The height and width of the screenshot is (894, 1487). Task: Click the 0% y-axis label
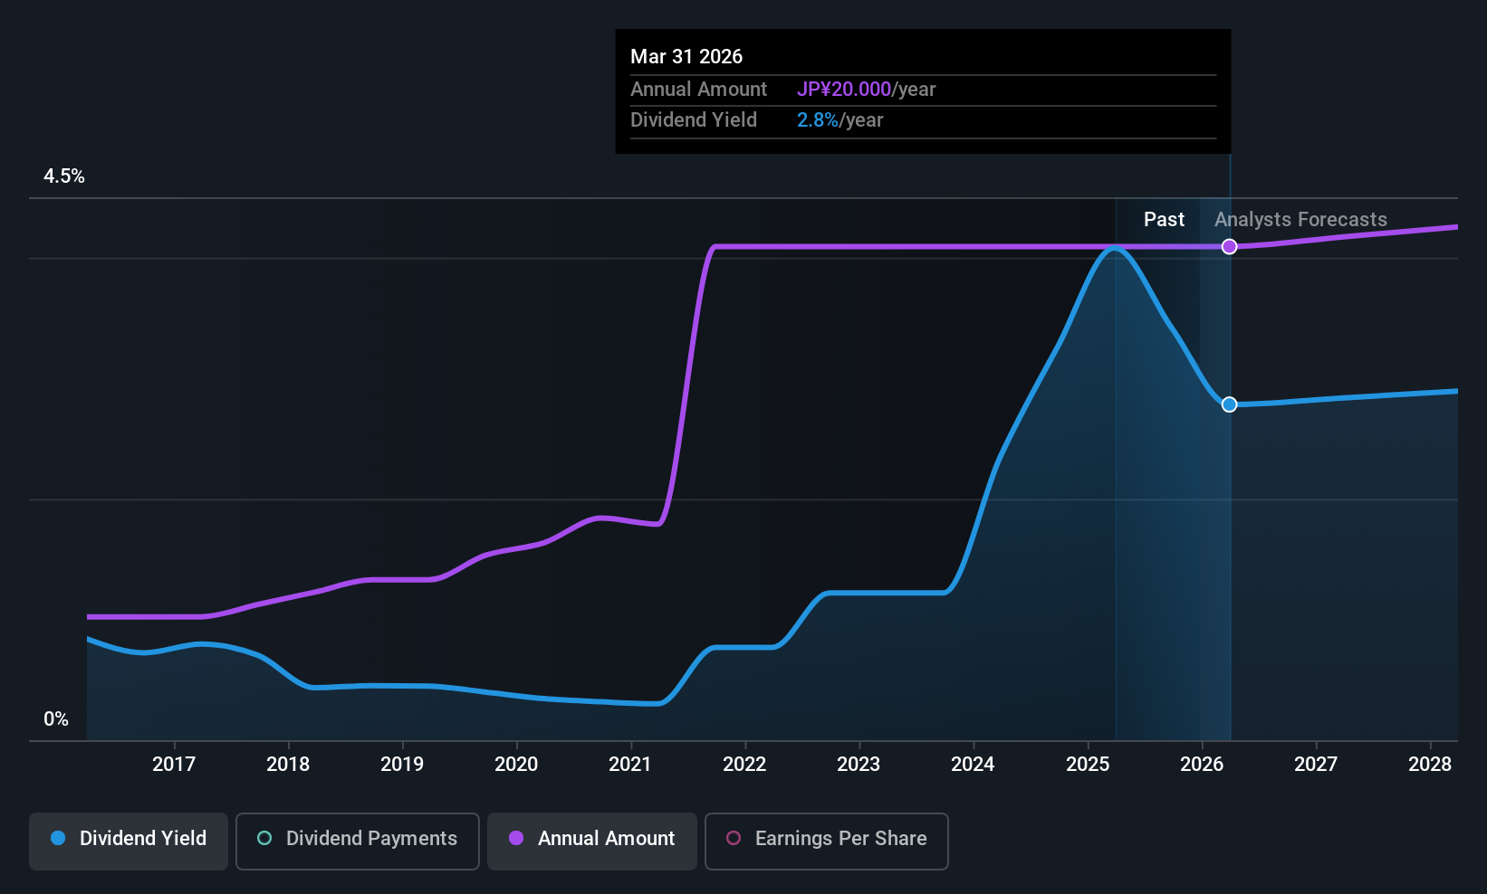tap(56, 719)
